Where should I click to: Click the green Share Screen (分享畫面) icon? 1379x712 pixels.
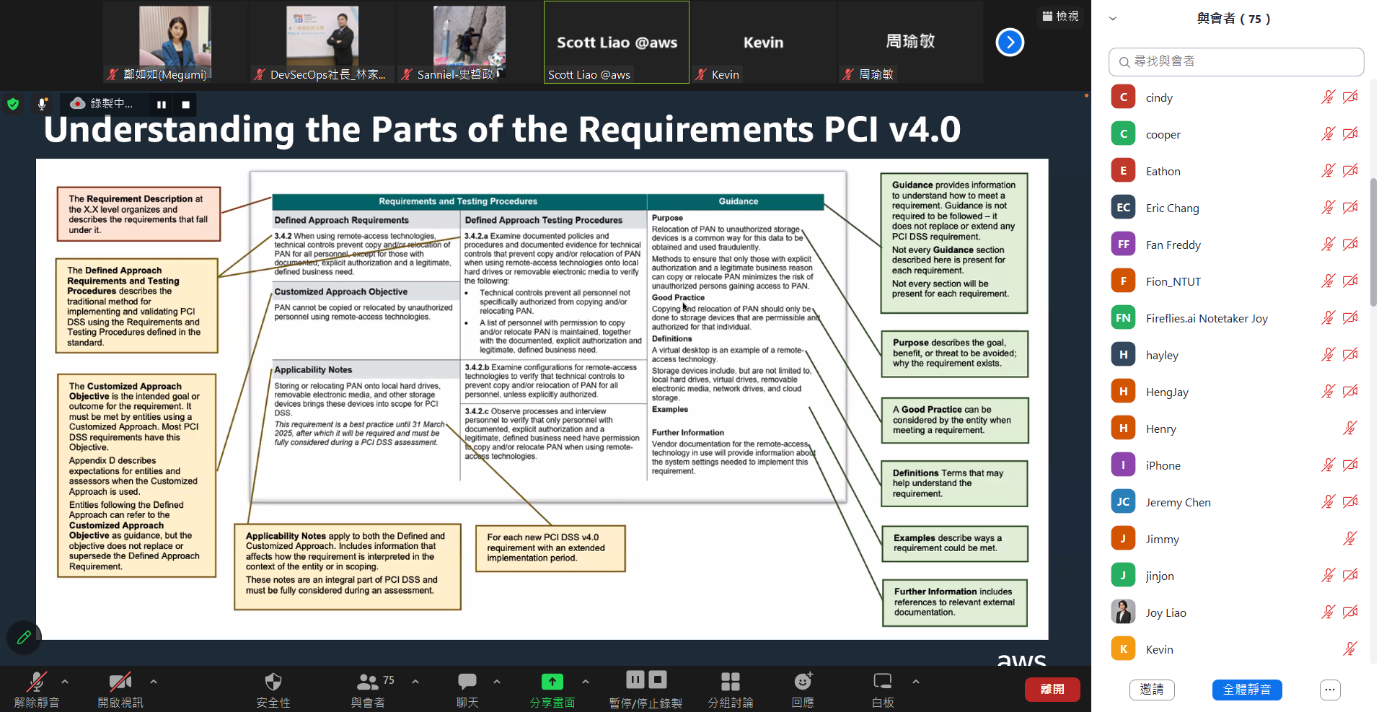point(552,682)
